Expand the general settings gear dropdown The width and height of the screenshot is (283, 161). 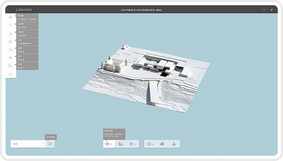click(x=109, y=144)
